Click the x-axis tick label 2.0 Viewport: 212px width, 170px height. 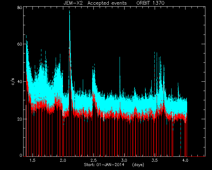click(63, 160)
